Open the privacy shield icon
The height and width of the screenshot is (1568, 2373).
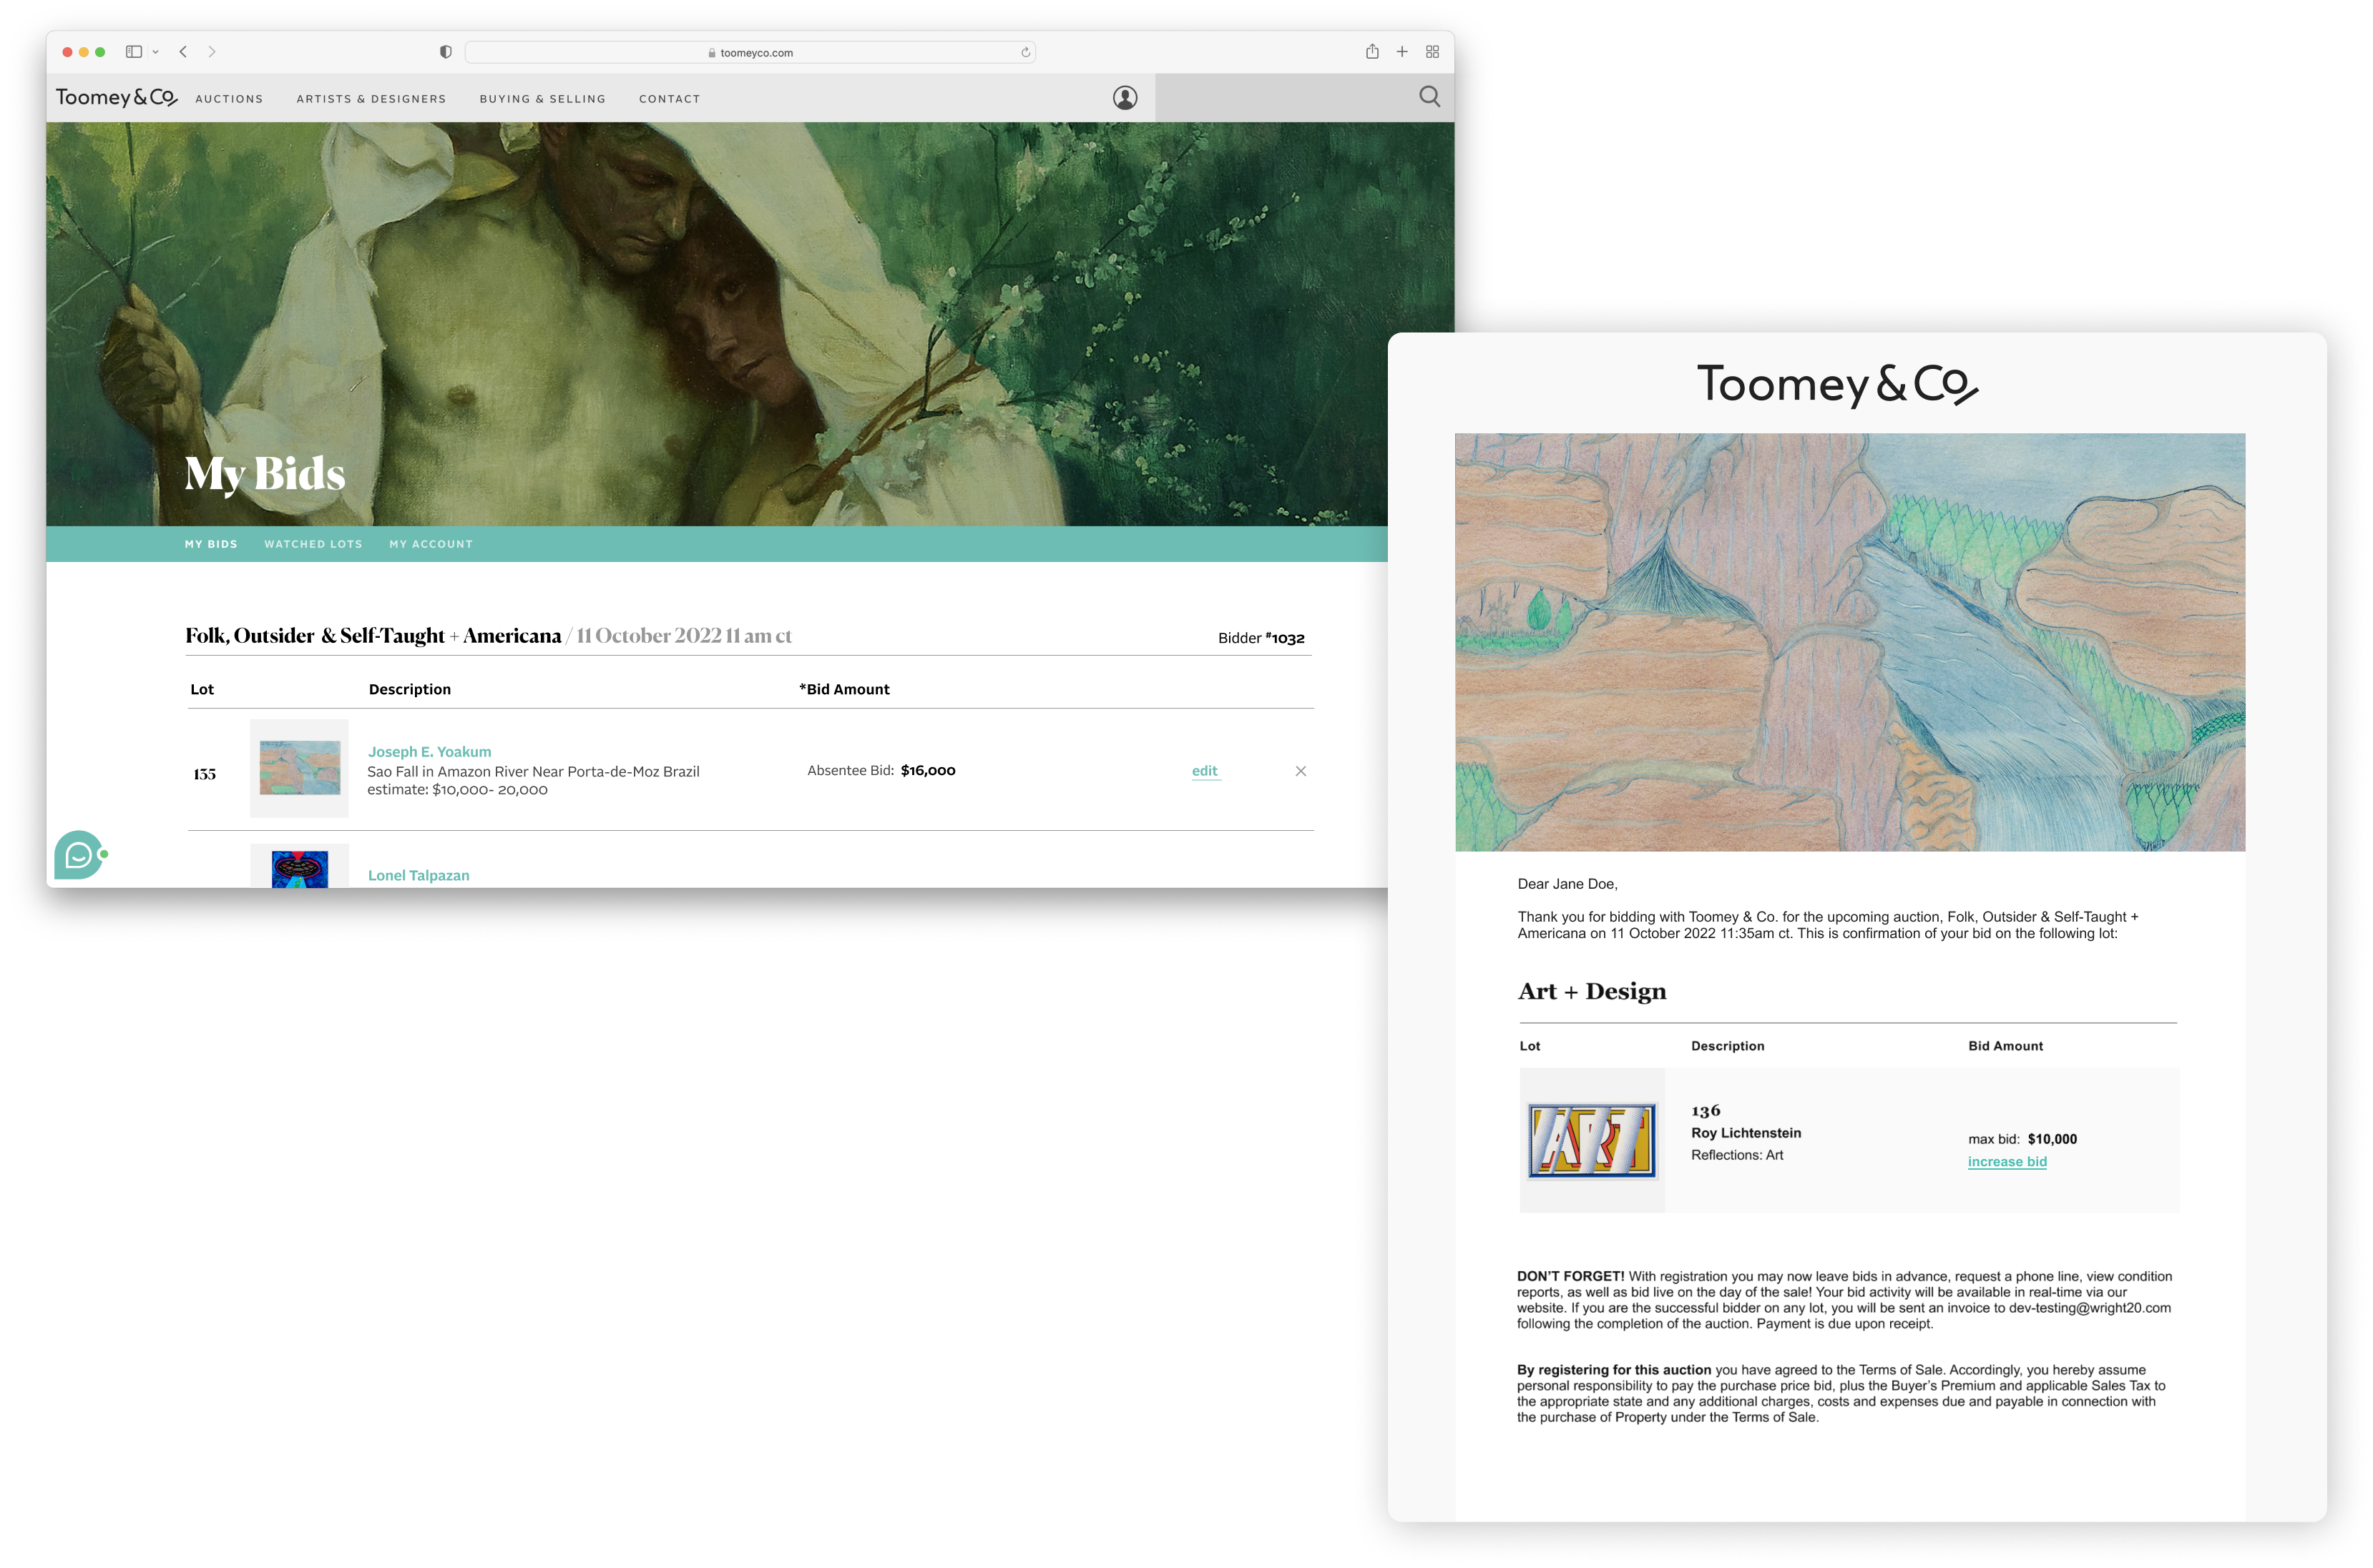coord(445,52)
